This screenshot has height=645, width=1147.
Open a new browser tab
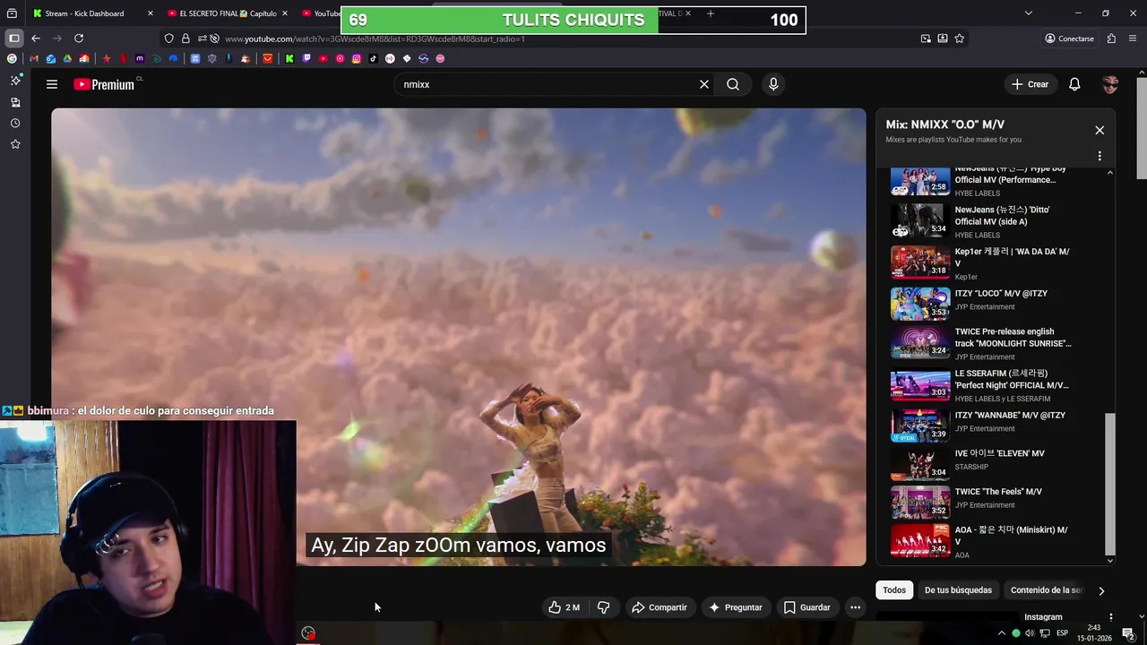click(711, 13)
